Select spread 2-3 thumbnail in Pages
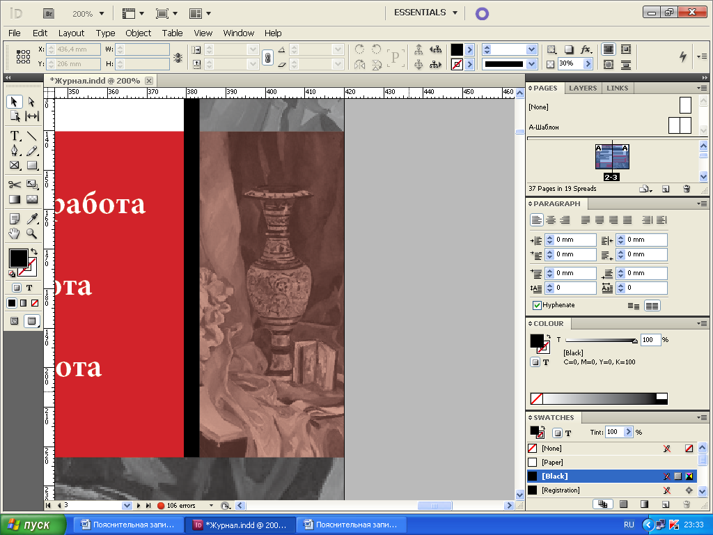The width and height of the screenshot is (713, 535). [612, 157]
